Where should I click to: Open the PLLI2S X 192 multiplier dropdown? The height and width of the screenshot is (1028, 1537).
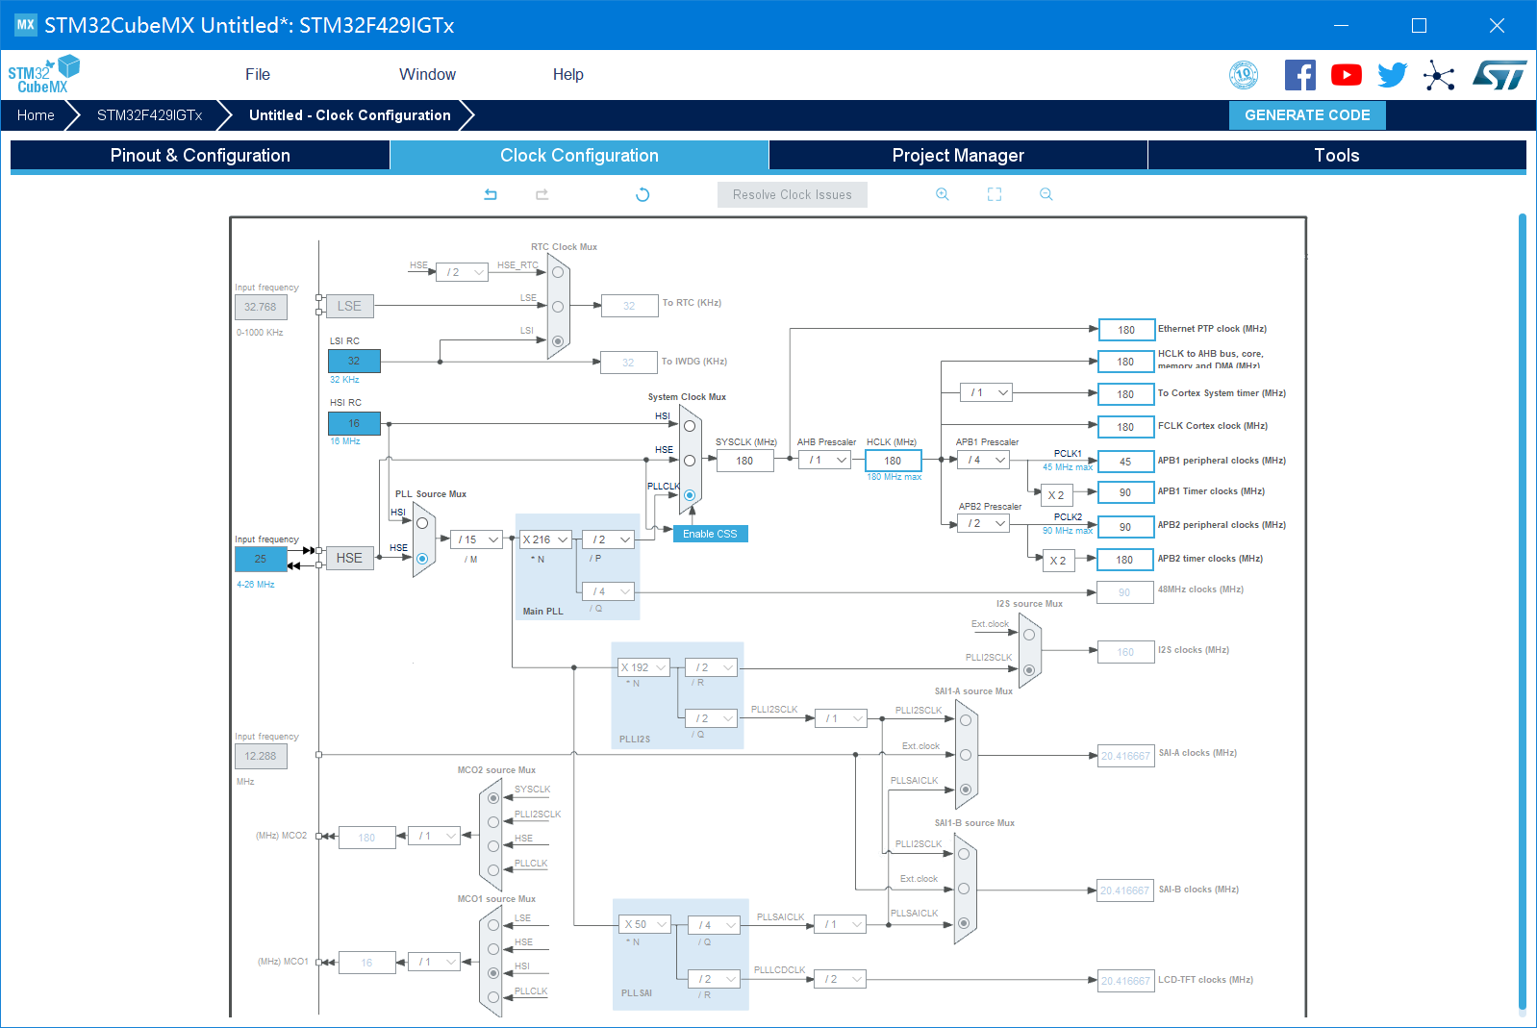point(644,667)
